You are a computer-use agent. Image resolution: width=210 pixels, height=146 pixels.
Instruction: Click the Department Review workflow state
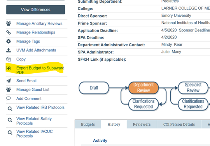143,88
